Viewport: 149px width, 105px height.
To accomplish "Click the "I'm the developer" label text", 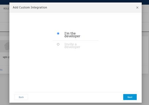I will click(x=72, y=35).
